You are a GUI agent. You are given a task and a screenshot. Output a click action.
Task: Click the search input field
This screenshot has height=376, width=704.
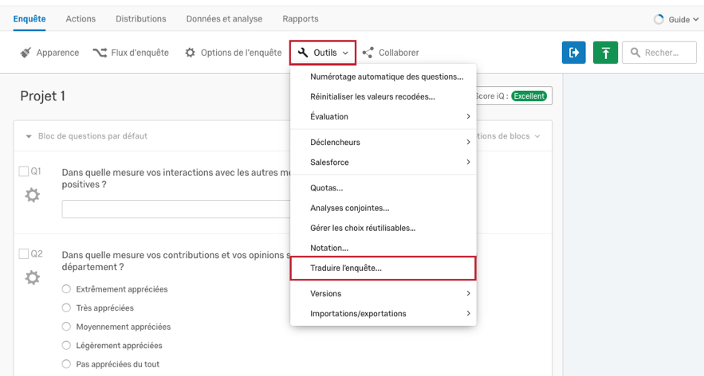tap(660, 53)
